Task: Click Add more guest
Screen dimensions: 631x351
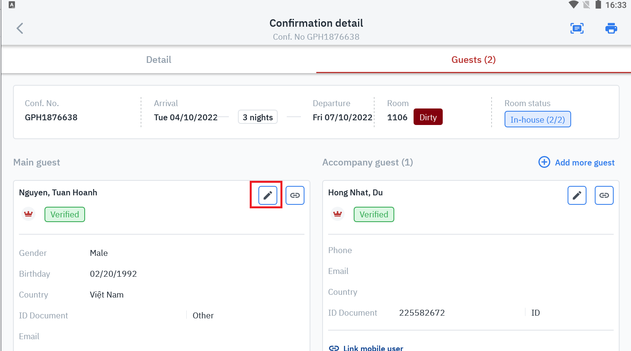Action: 585,163
